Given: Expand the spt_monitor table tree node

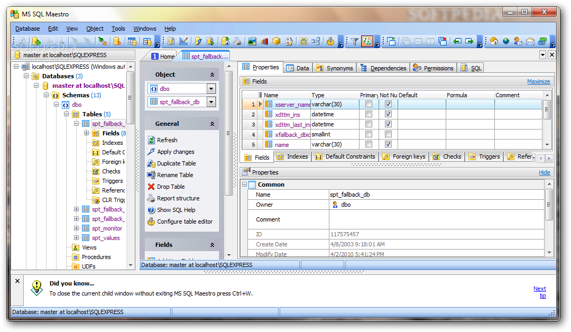Looking at the screenshot, I should (77, 228).
